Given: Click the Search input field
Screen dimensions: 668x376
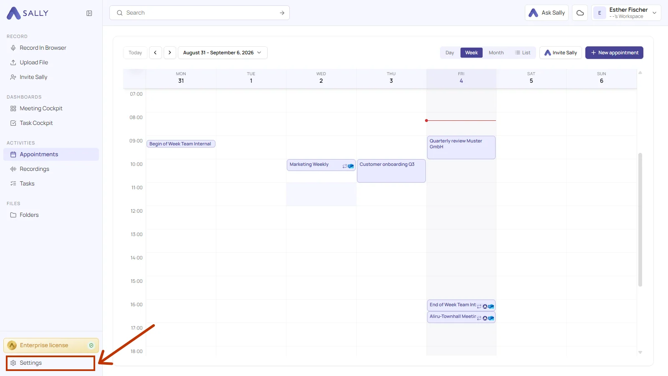Looking at the screenshot, I should pos(200,13).
